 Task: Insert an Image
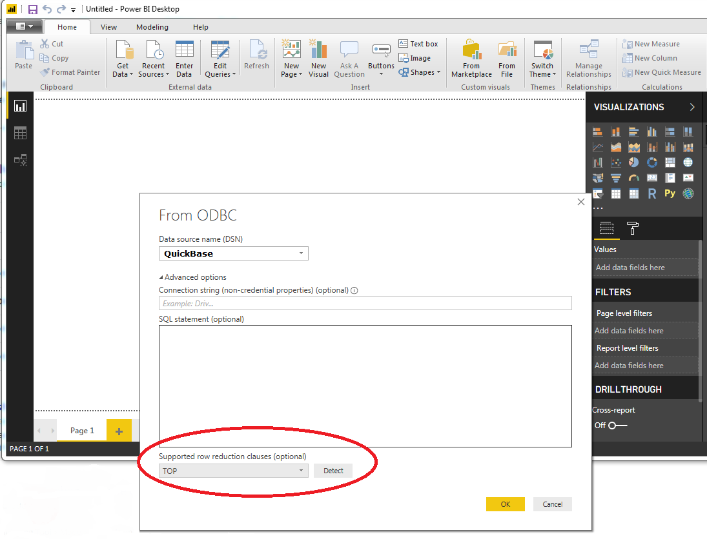click(x=415, y=58)
